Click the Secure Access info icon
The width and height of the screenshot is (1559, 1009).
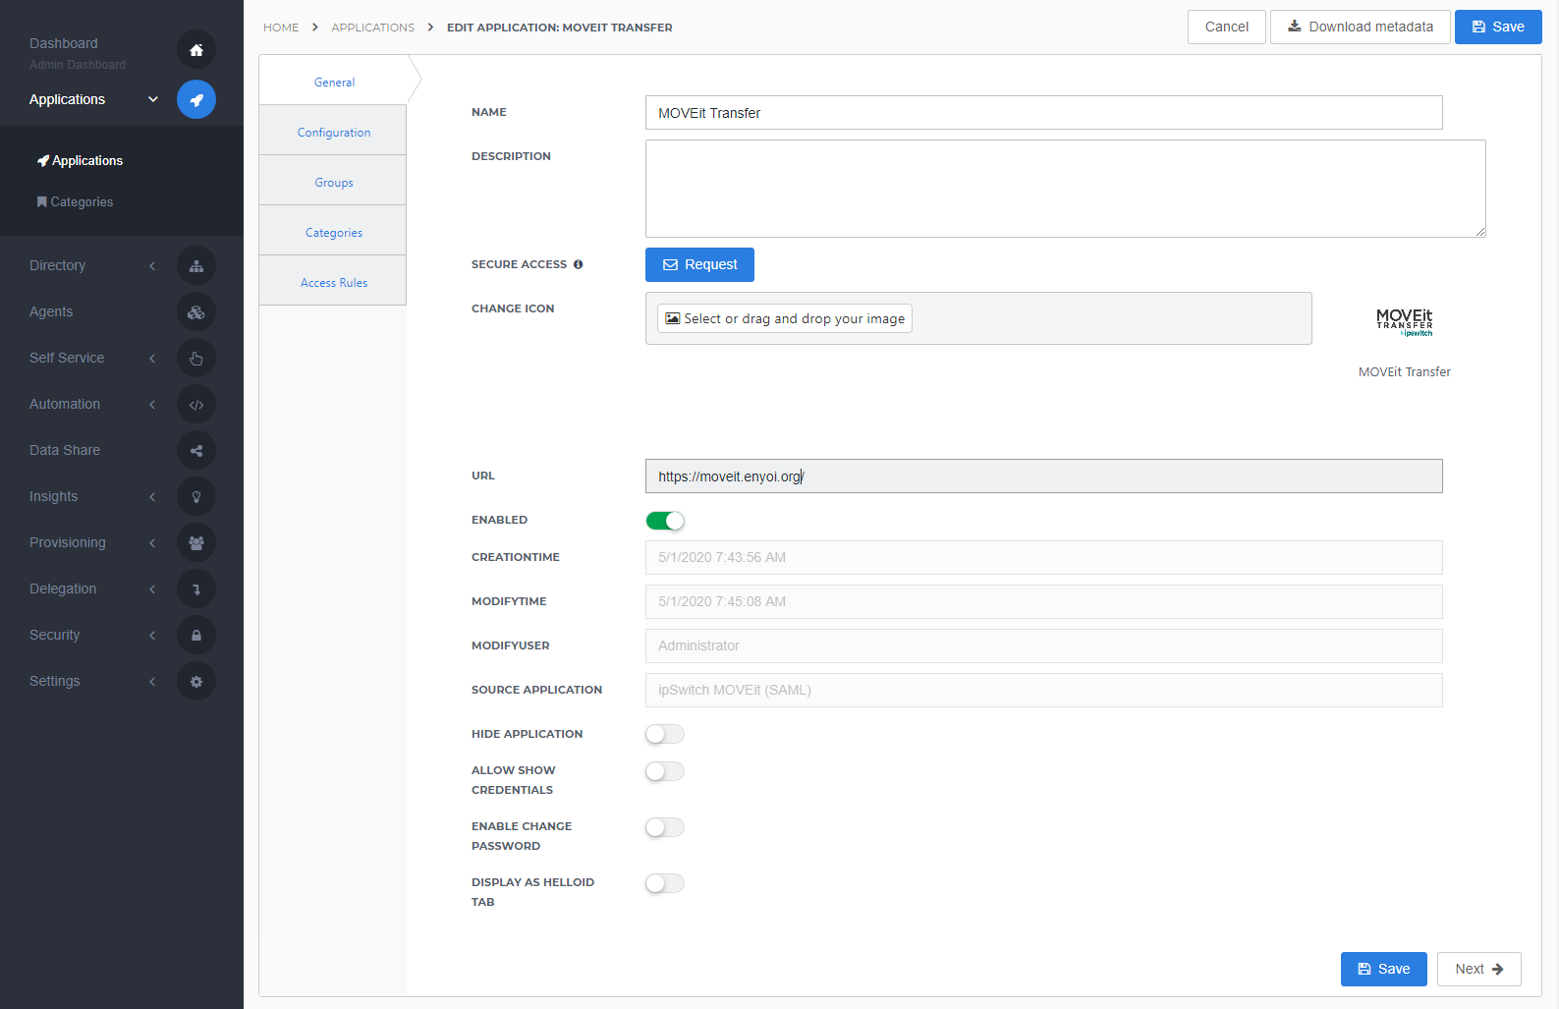[579, 264]
